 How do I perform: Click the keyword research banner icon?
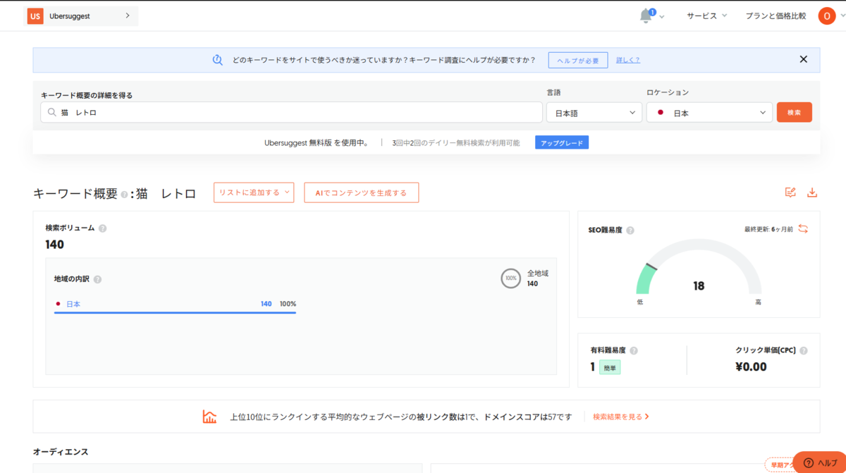218,60
